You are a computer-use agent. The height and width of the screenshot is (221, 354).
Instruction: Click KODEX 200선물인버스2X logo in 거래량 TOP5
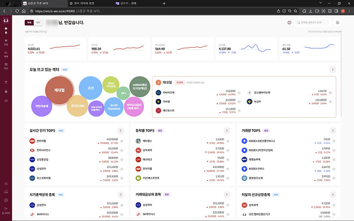click(244, 141)
